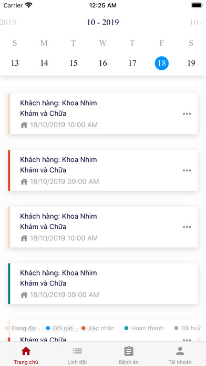206x366 pixels.
Task: Go to next month label on right
Action: coord(198,23)
